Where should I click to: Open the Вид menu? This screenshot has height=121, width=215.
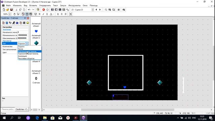[x=26, y=5]
